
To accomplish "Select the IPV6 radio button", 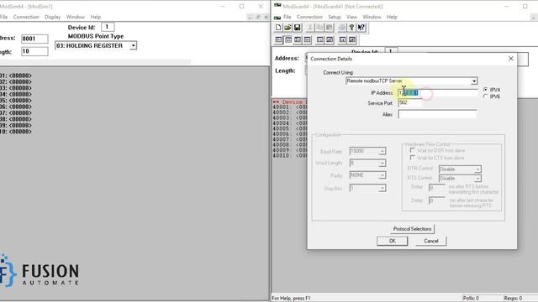I will (x=486, y=96).
